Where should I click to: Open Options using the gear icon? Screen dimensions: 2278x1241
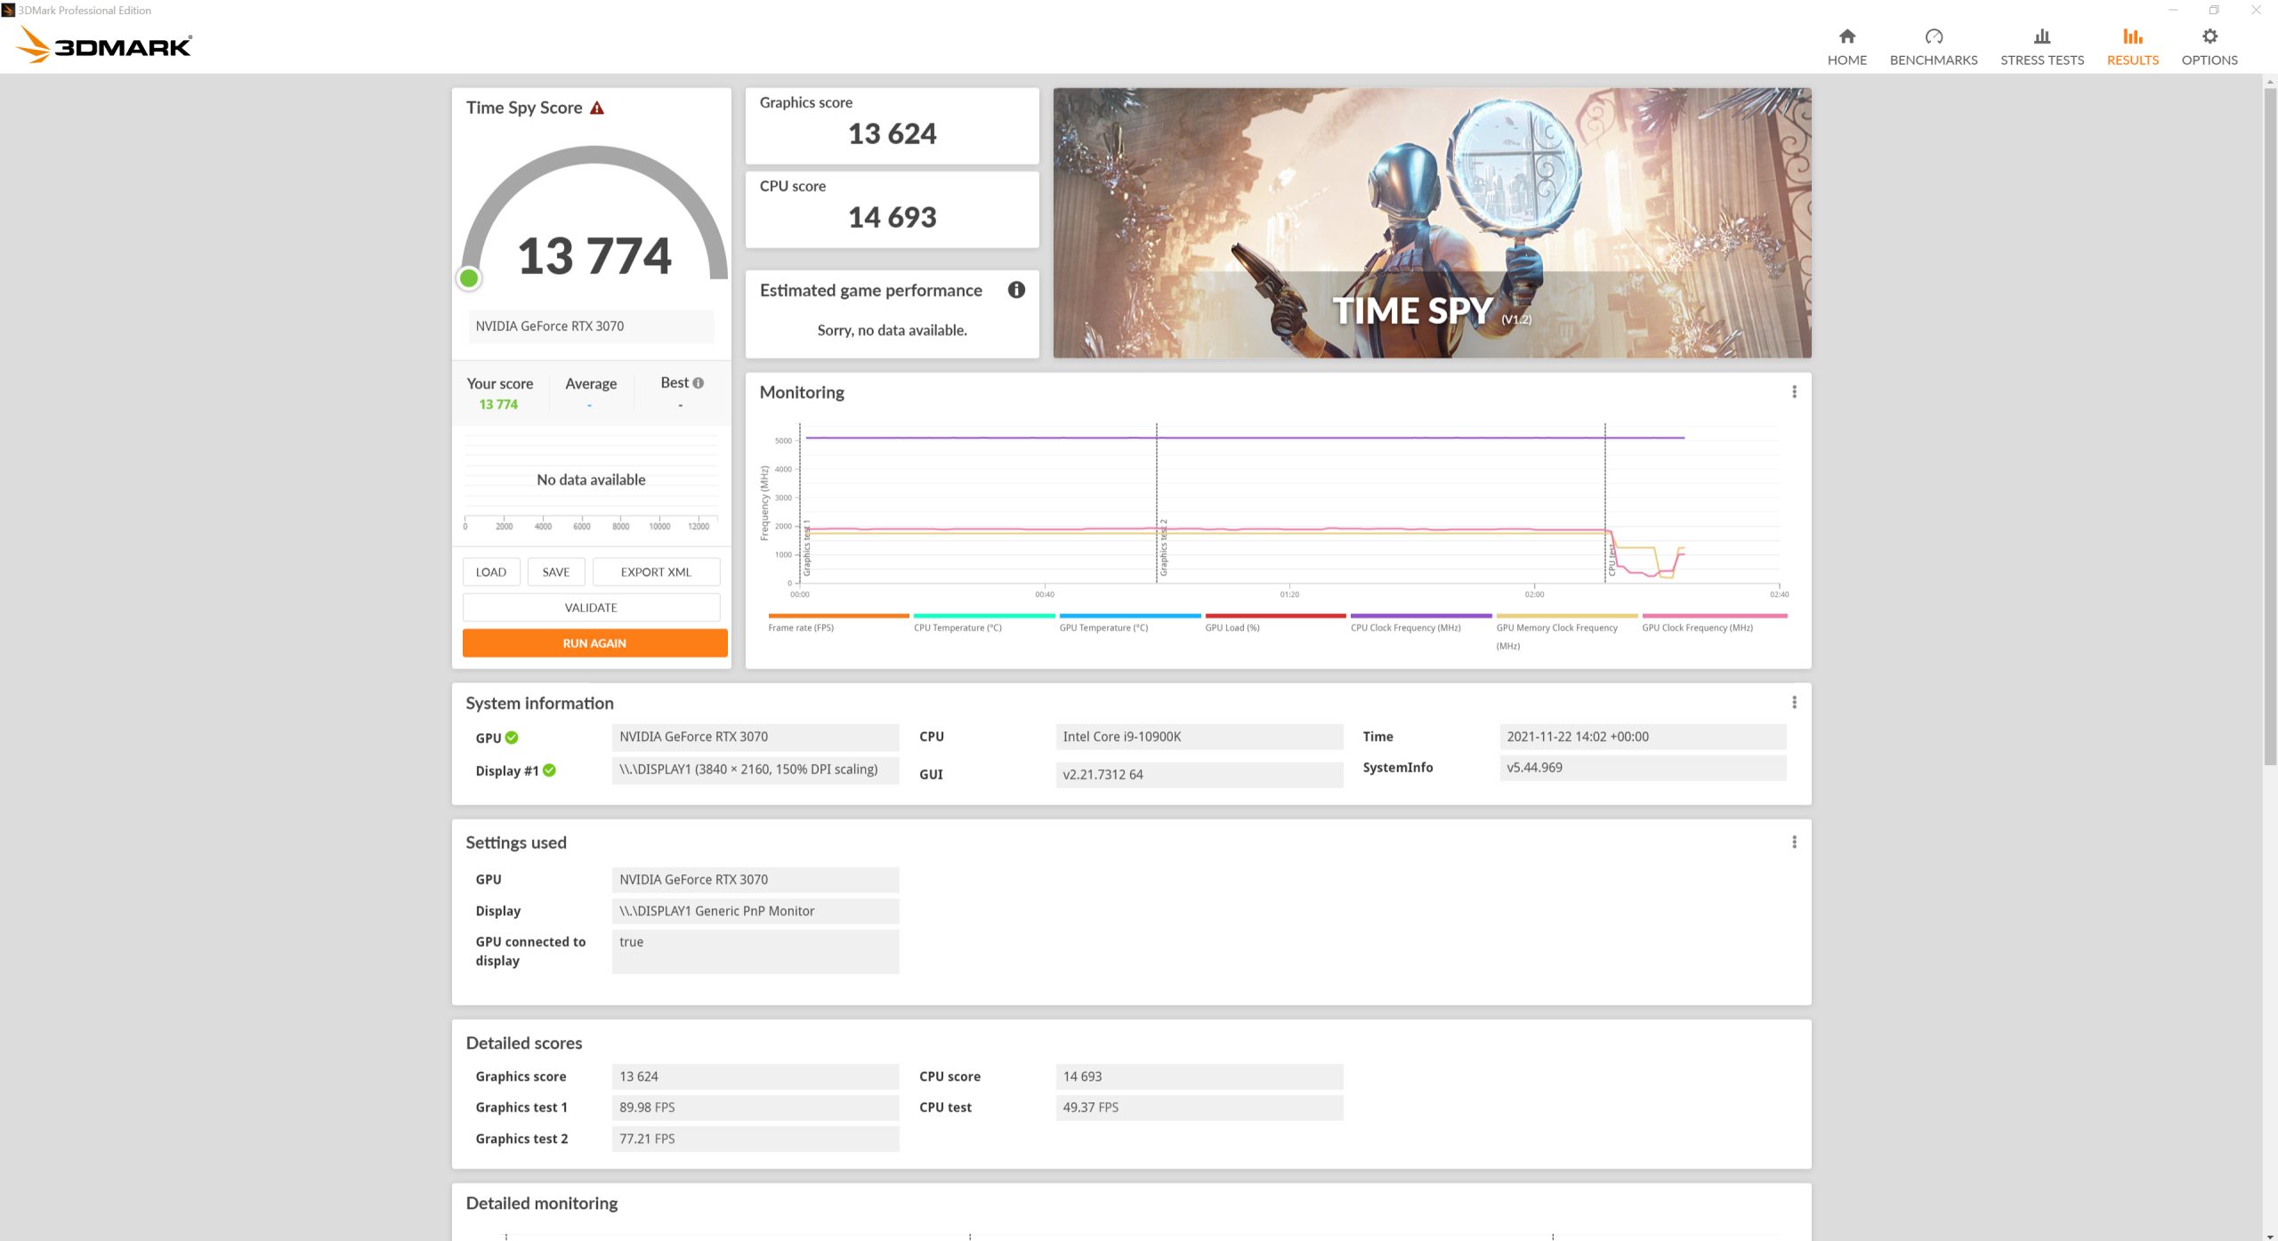click(2209, 36)
